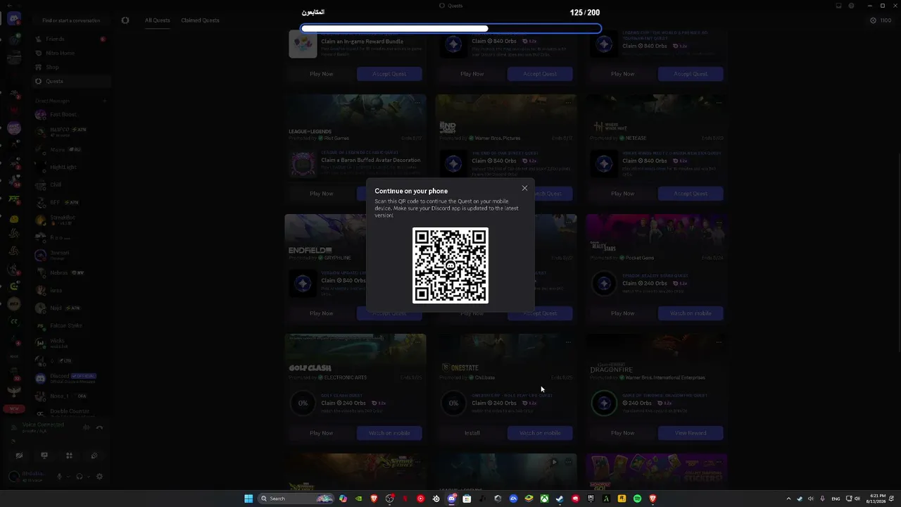The width and height of the screenshot is (901, 507).
Task: Accept the Where Winds Meet quest
Action: pos(691,194)
